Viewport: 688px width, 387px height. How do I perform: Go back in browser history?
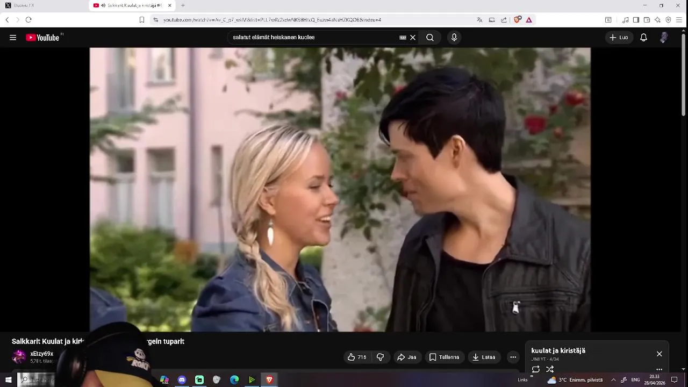pyautogui.click(x=7, y=20)
